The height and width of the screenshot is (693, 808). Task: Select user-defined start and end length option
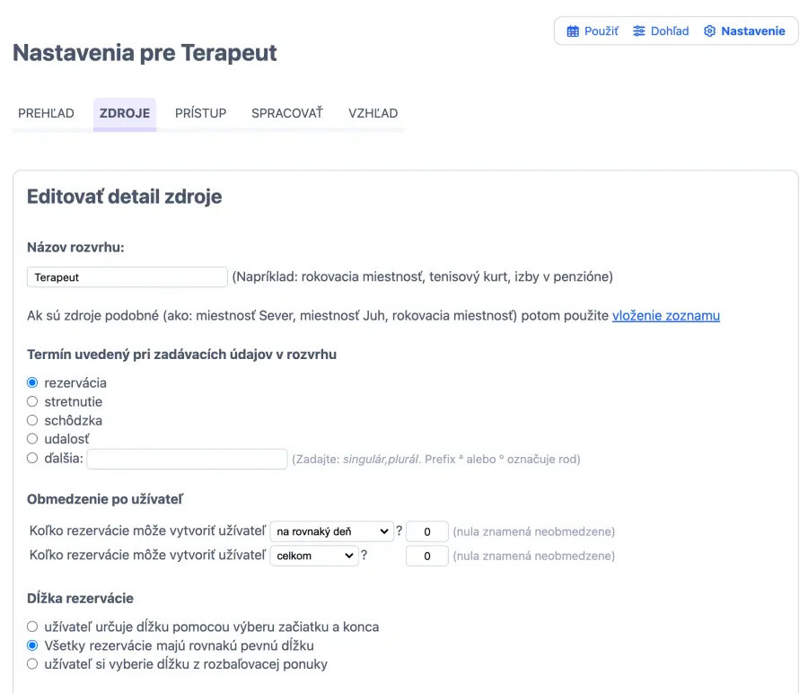(32, 627)
